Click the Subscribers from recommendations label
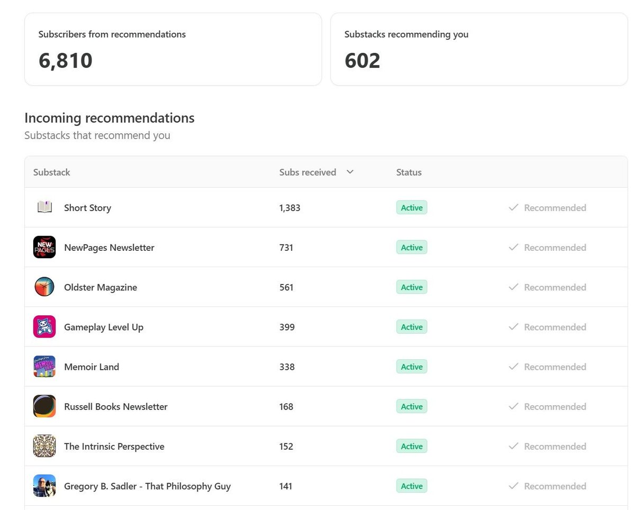635x510 pixels. point(112,34)
